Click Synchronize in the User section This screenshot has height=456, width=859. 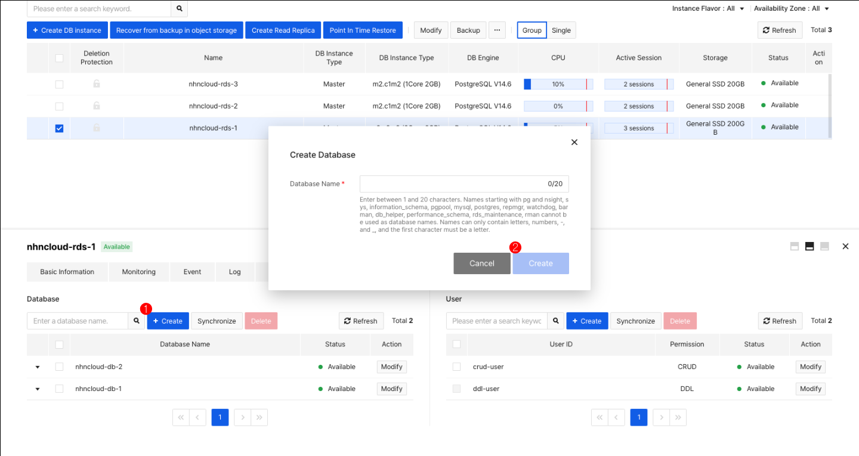click(x=636, y=321)
